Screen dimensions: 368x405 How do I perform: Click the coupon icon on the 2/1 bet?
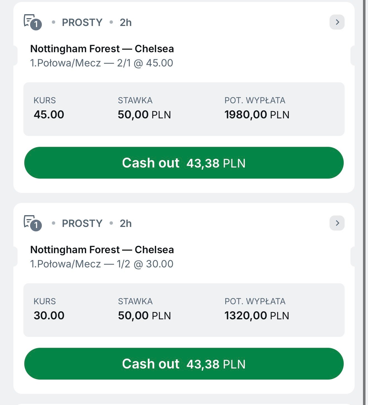coord(32,22)
